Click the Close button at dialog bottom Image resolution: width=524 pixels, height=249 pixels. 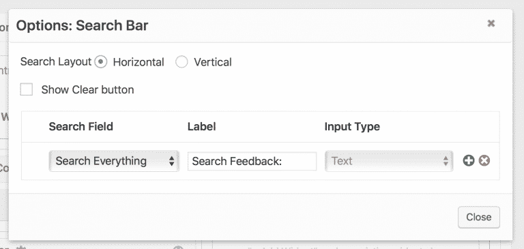pos(478,217)
